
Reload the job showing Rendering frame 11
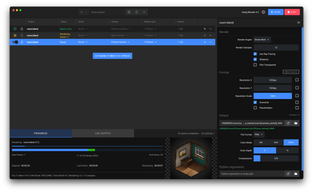click(x=22, y=36)
